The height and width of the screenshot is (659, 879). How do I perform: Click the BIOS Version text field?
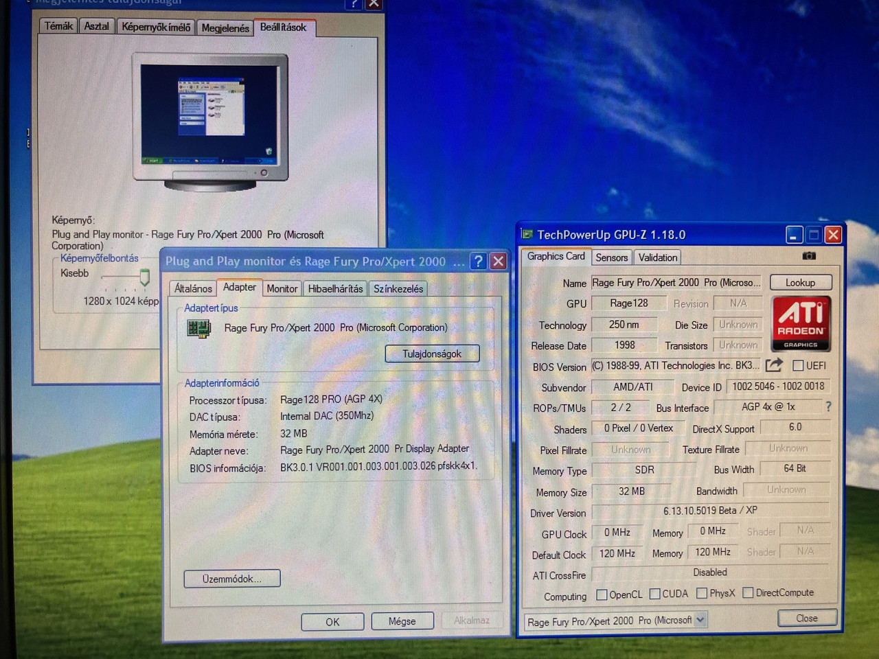(x=676, y=365)
